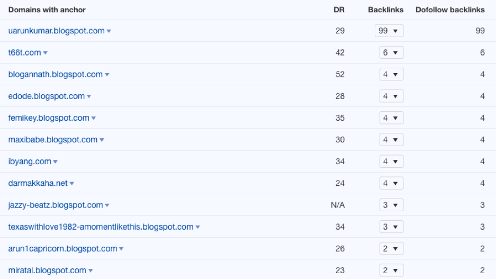Expand the arrow beside uarunkumar.blogspot.com

click(x=109, y=31)
